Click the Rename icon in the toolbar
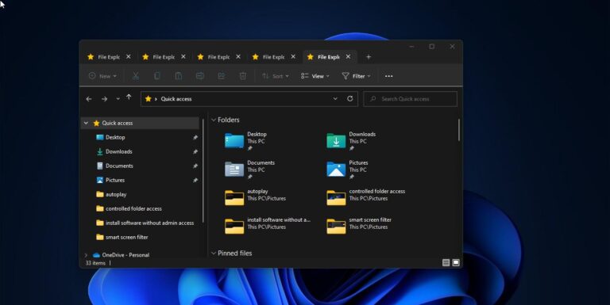610x305 pixels. coord(200,76)
